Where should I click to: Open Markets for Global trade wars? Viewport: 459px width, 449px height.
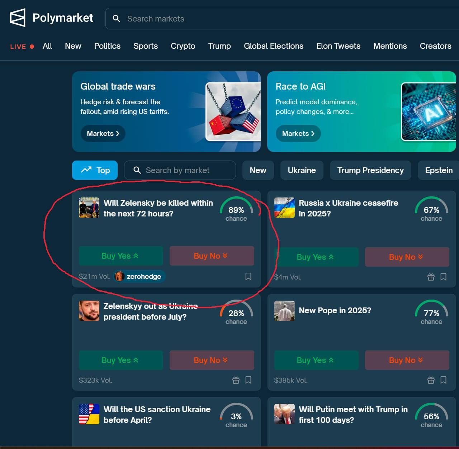click(x=103, y=133)
